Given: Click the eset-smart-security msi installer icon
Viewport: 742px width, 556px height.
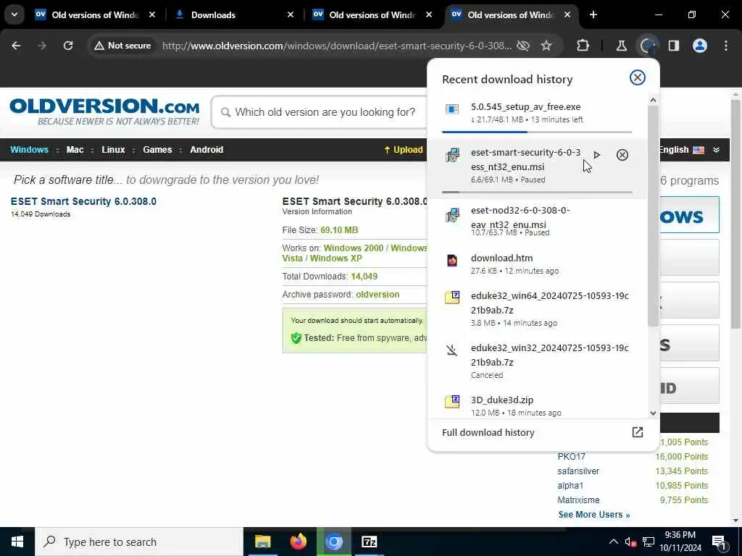Looking at the screenshot, I should click(452, 155).
